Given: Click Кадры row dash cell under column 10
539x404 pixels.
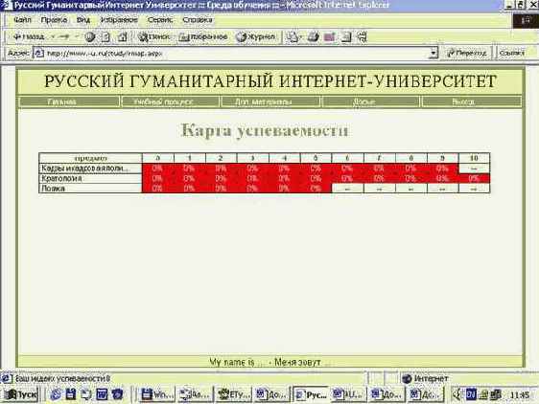Looking at the screenshot, I should pos(474,168).
